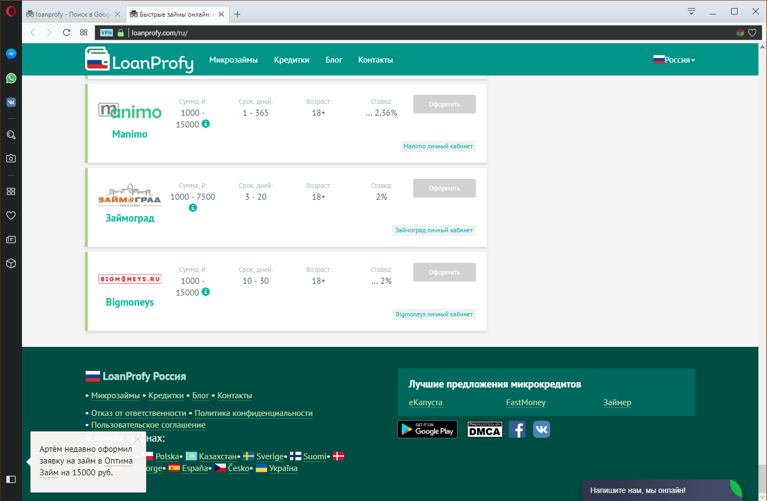Open the Opera main menu logo
Screen dimensions: 767x501
[11, 11]
